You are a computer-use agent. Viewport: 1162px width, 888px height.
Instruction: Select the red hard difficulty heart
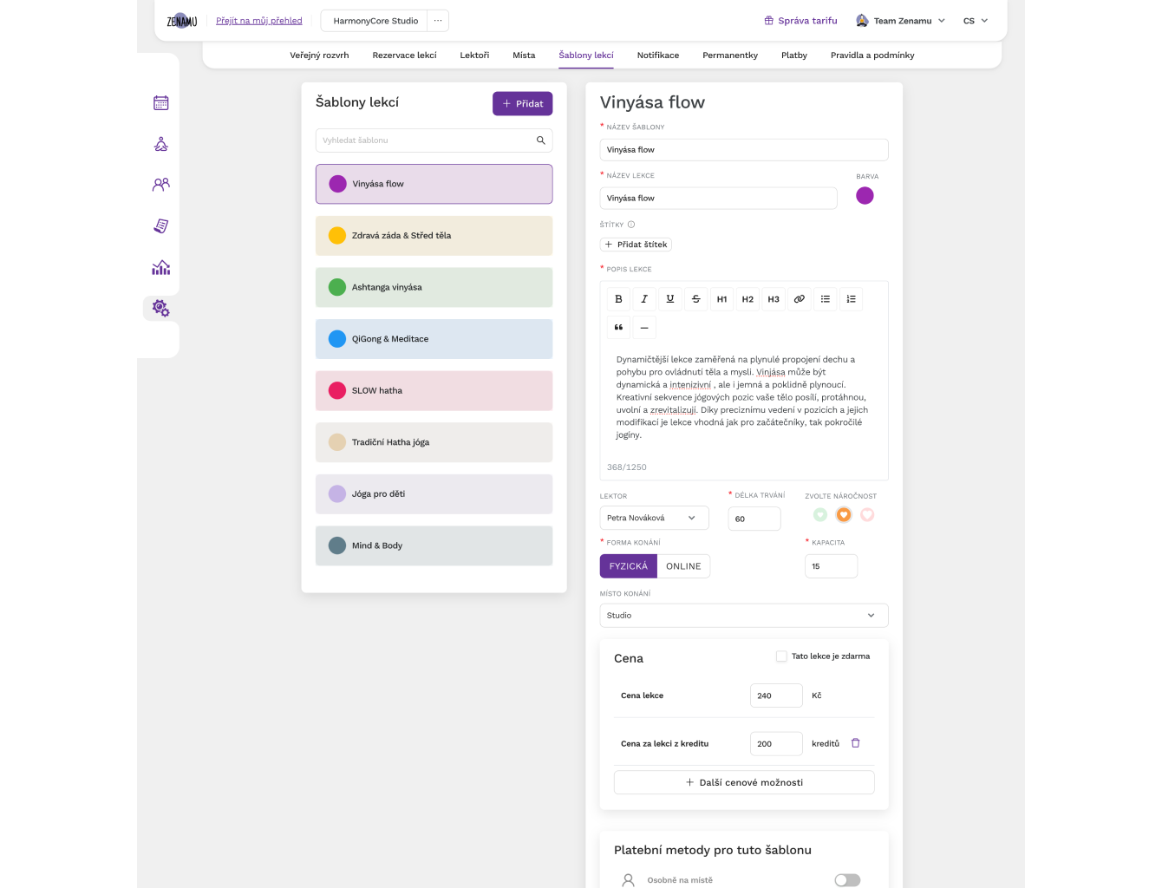[x=867, y=515]
